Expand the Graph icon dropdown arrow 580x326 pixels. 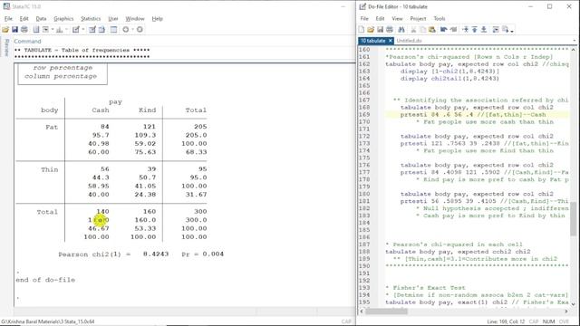66,30
